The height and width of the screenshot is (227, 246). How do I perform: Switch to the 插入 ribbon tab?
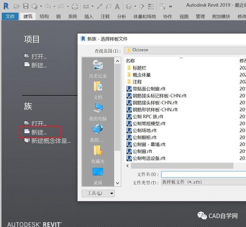pos(89,16)
